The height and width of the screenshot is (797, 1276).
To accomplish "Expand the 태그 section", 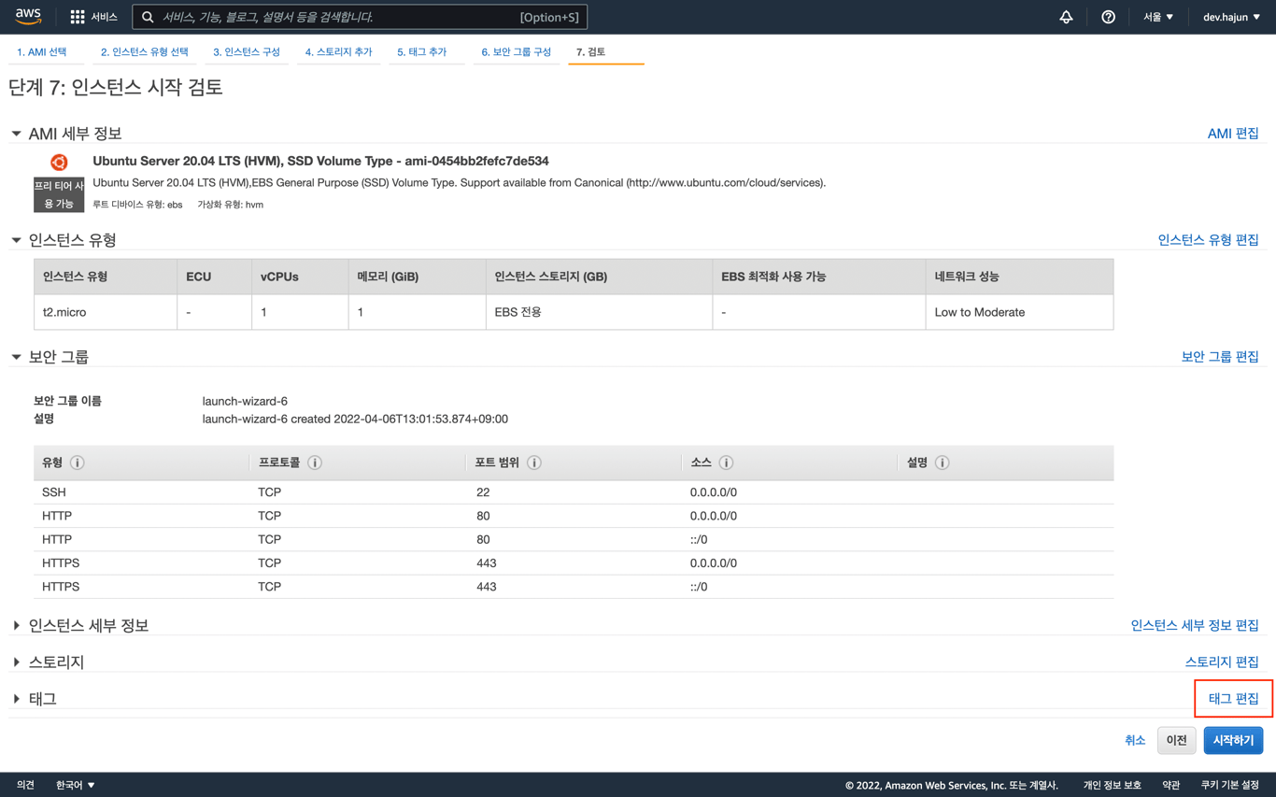I will [16, 698].
